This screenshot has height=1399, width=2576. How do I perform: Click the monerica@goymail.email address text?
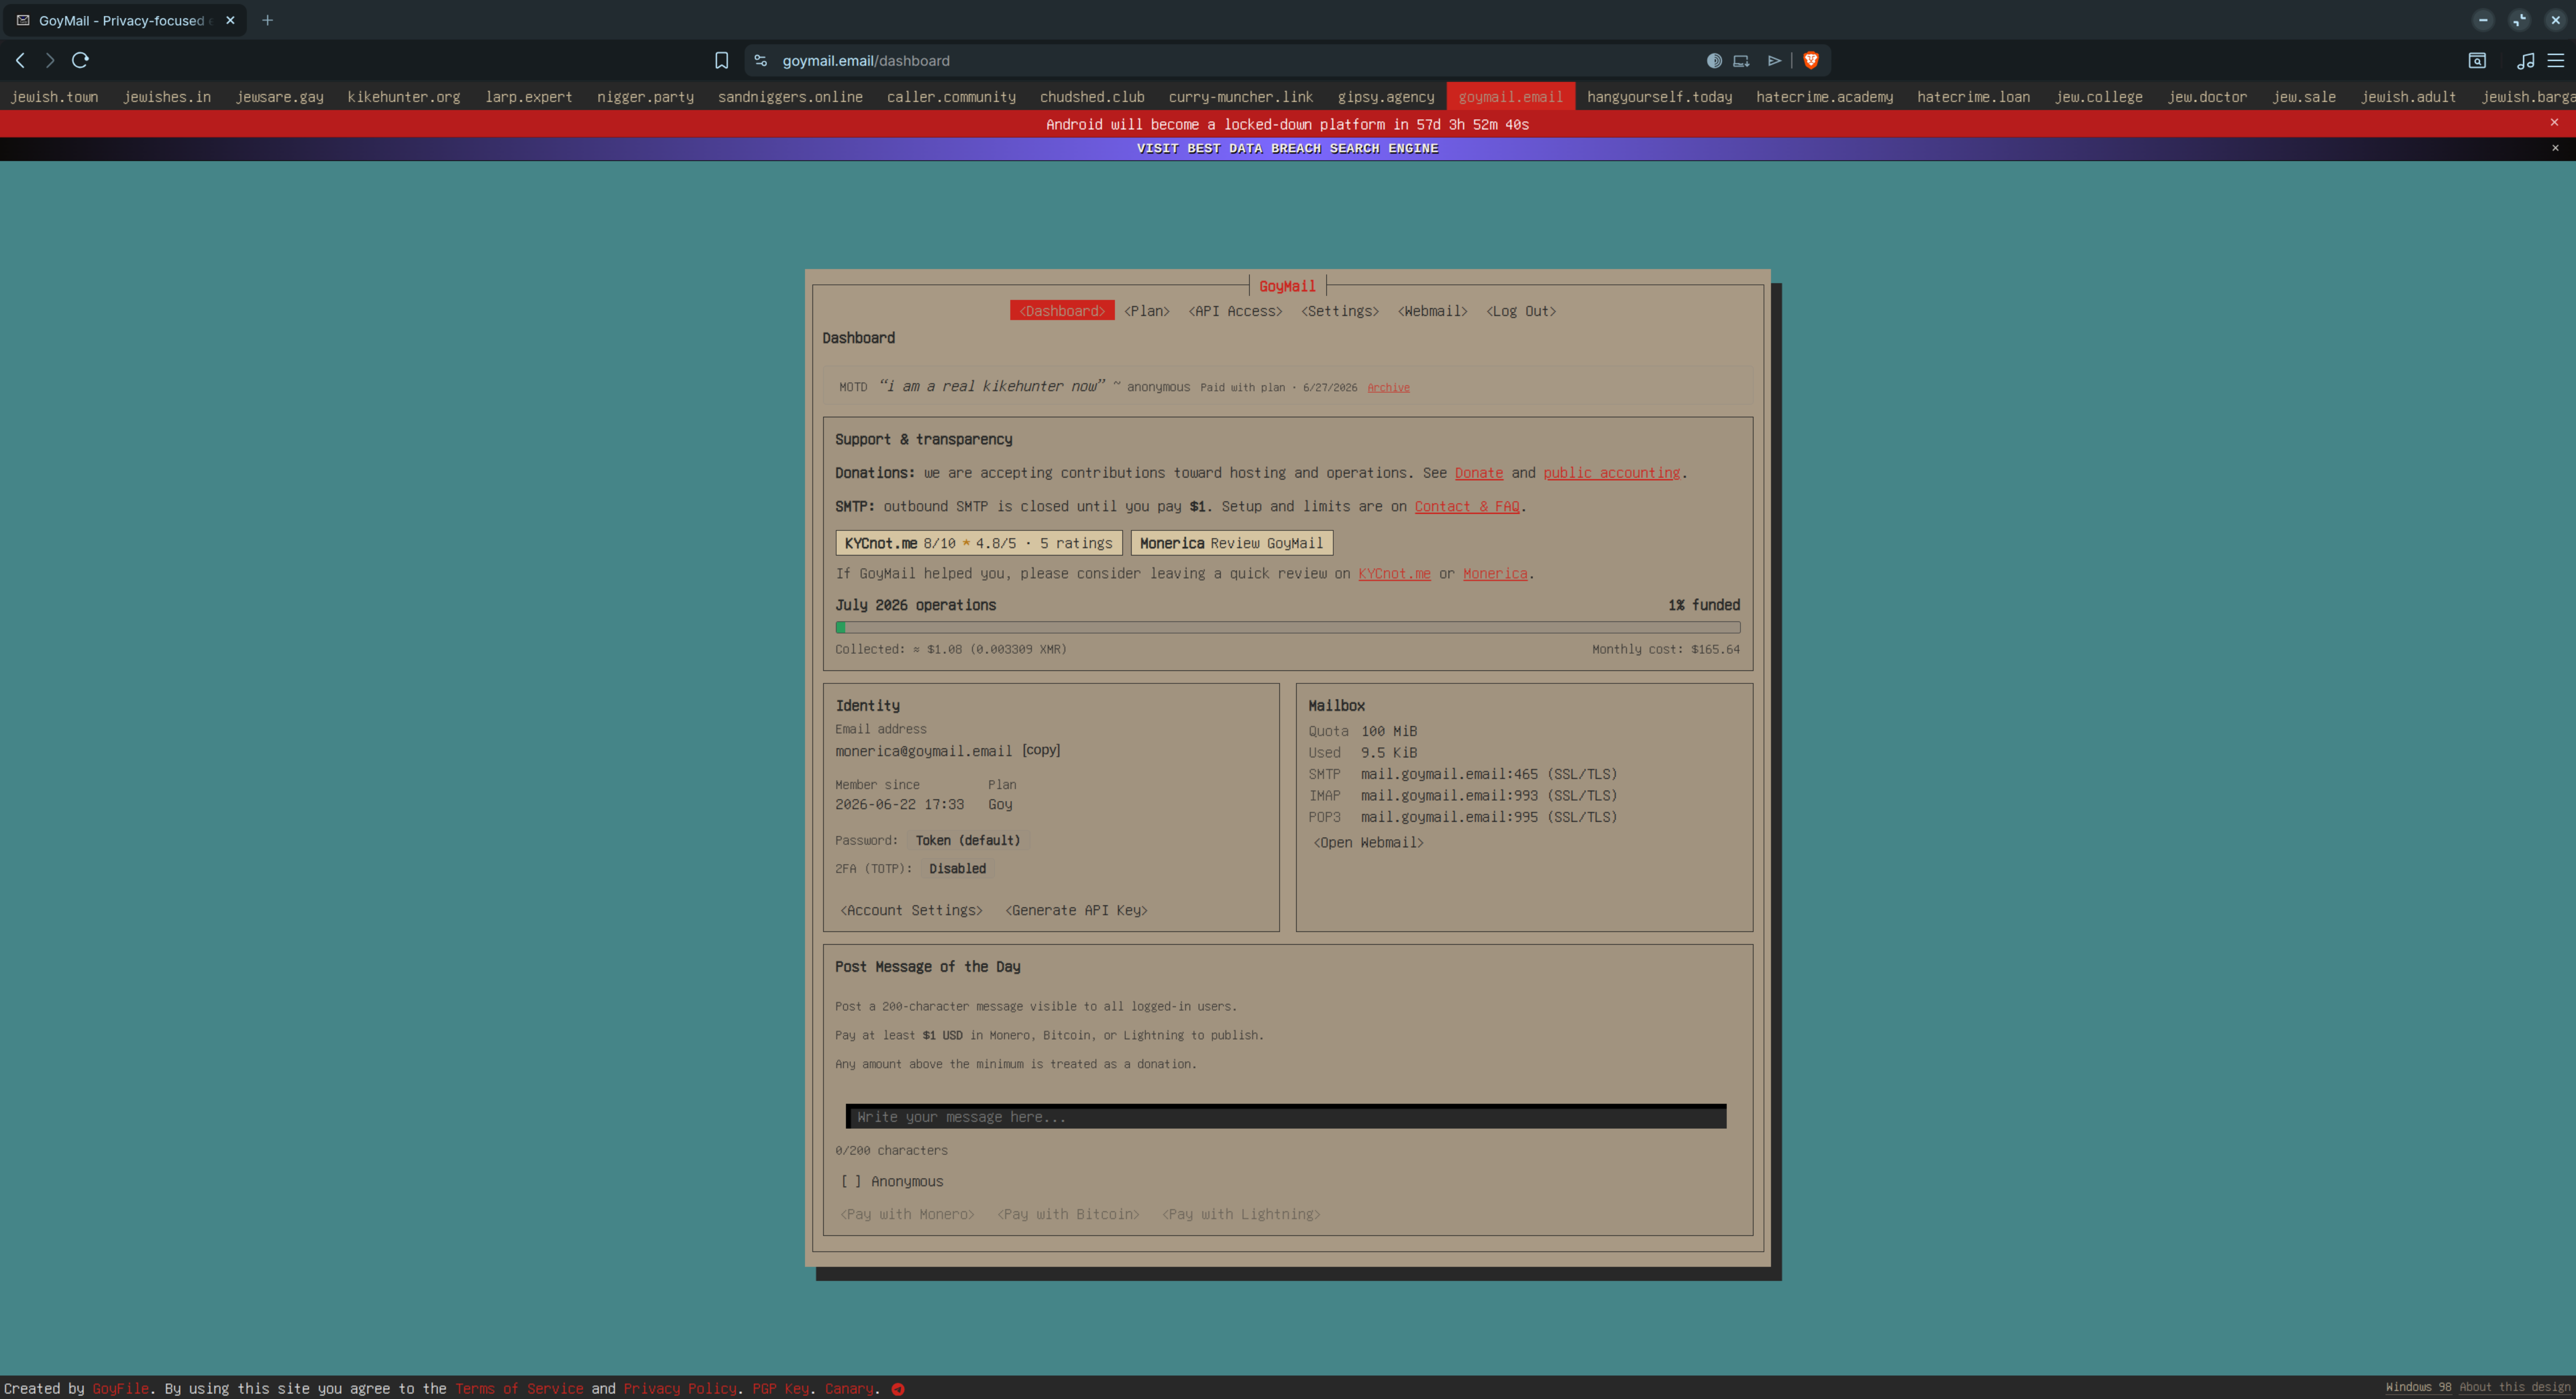[924, 751]
